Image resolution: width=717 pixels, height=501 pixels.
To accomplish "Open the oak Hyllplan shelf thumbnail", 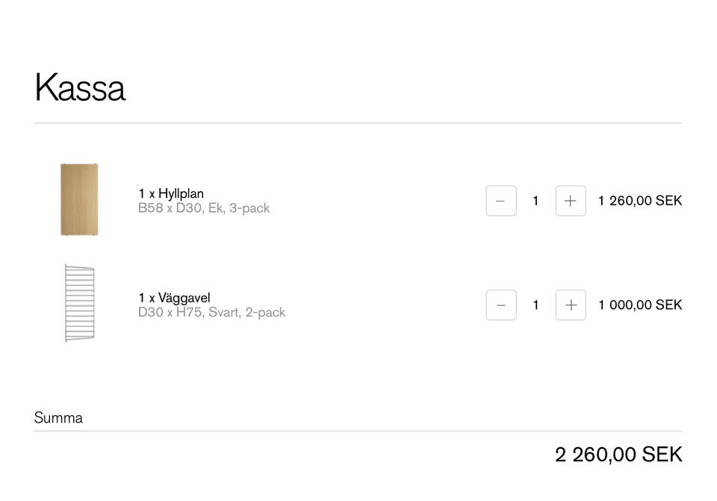I will click(x=79, y=199).
